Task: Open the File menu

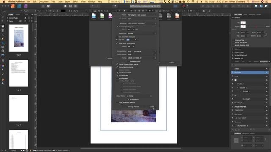Action: click(x=29, y=2)
